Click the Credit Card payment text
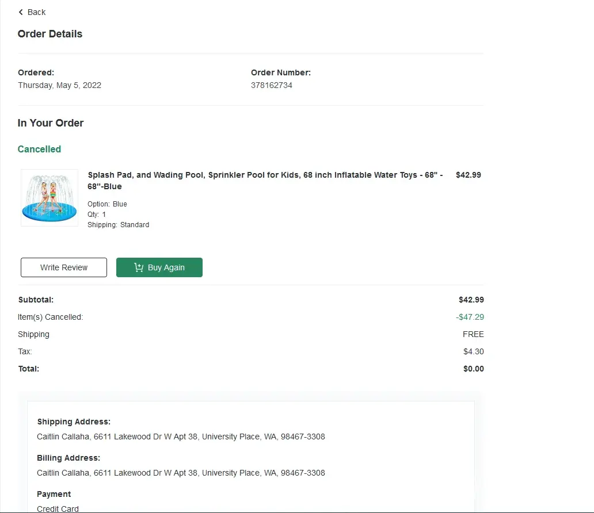Viewport: 594px width, 513px height. tap(58, 508)
